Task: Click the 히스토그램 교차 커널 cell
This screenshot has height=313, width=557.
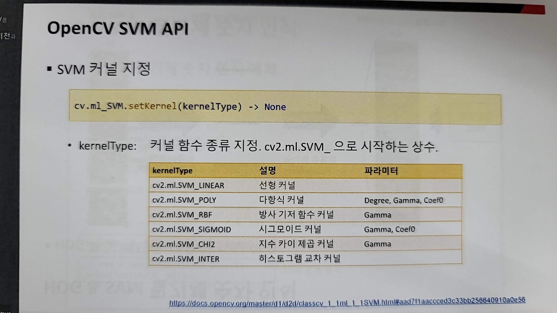Action: point(299,258)
